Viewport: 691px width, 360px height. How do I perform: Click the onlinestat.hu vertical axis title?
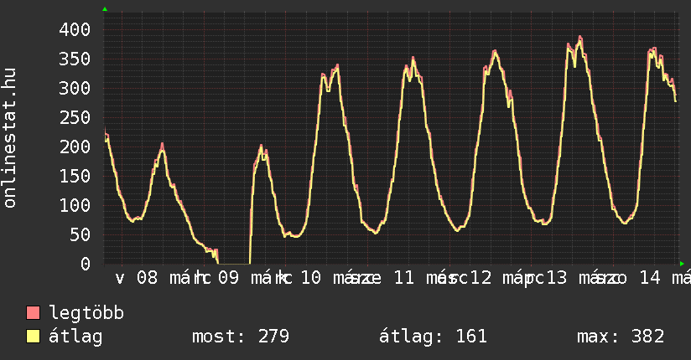[11, 138]
